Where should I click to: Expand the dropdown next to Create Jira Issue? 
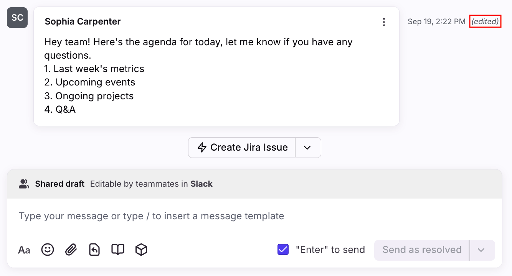307,148
